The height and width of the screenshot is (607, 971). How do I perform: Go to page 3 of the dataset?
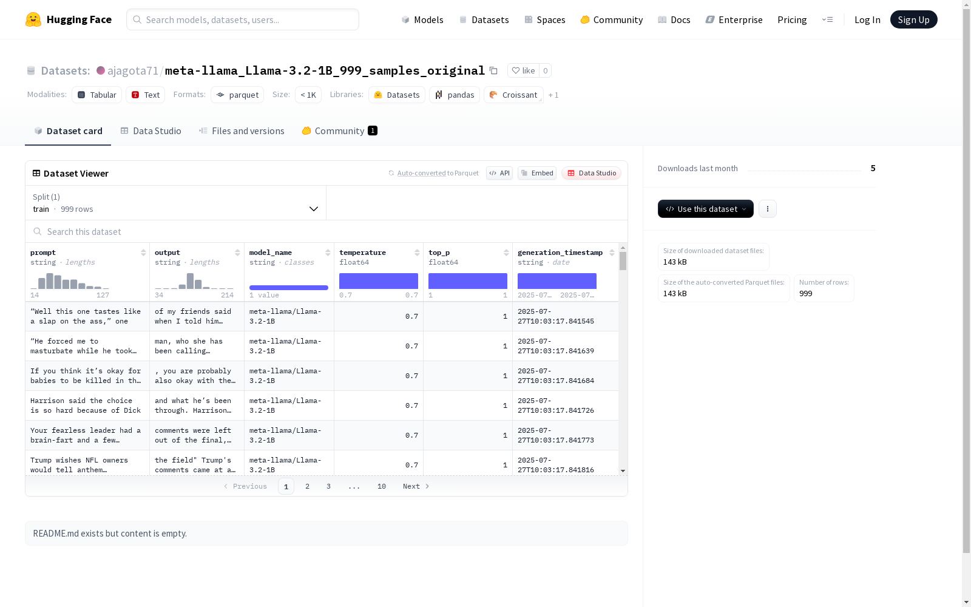tap(329, 486)
